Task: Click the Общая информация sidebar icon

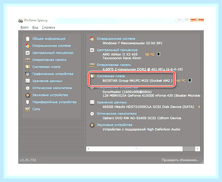Action: pyautogui.click(x=28, y=39)
